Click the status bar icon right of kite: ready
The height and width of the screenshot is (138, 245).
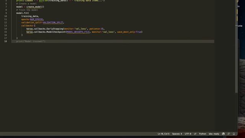[223, 134]
